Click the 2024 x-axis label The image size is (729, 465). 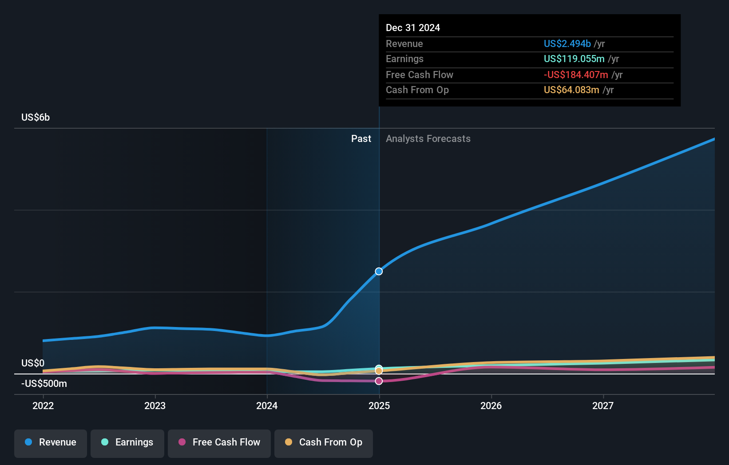(267, 406)
